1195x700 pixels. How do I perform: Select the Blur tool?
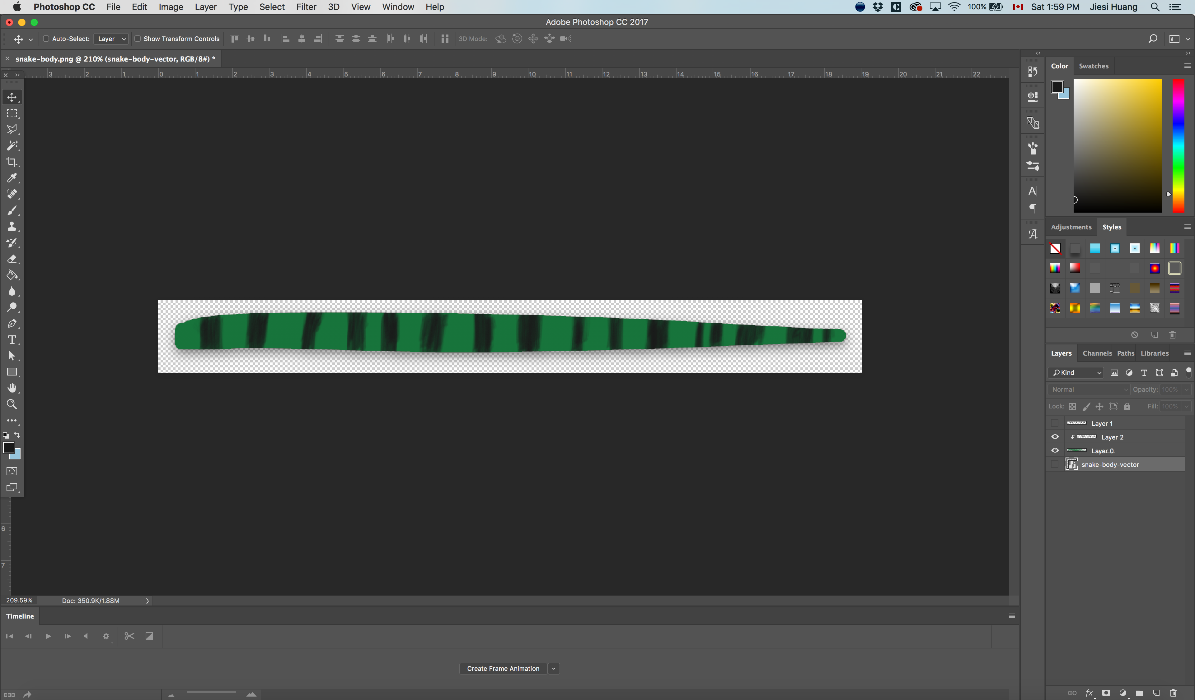tap(12, 291)
